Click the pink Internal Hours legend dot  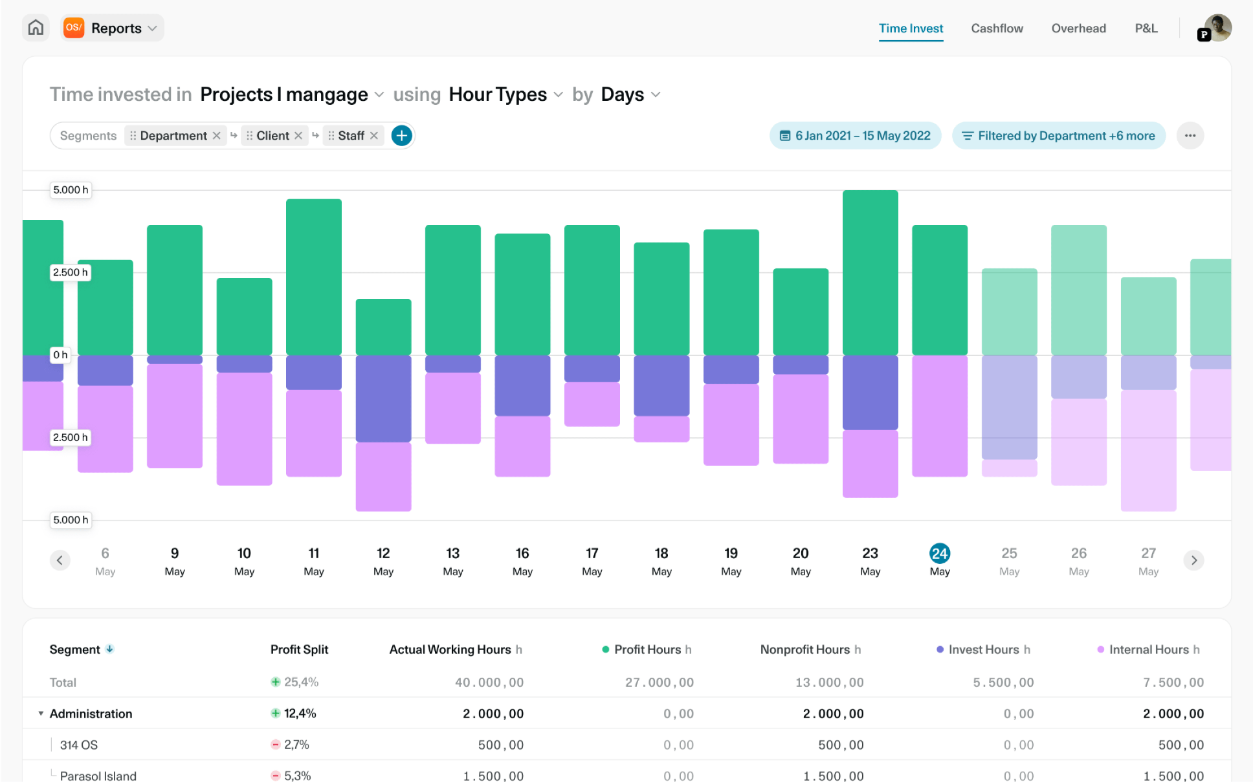[1100, 649]
